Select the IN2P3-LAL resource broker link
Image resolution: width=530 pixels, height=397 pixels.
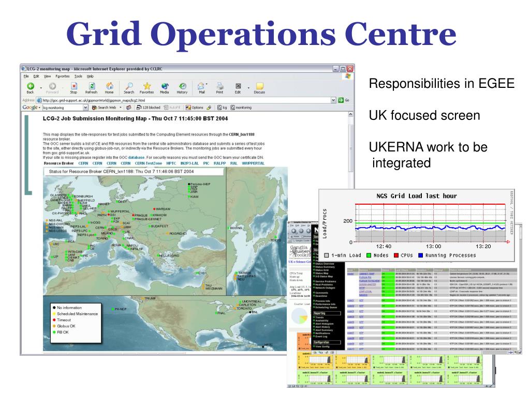189,163
